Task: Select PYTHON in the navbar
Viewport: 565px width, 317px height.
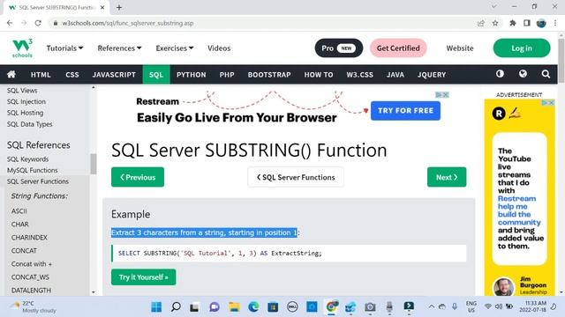Action: [191, 74]
